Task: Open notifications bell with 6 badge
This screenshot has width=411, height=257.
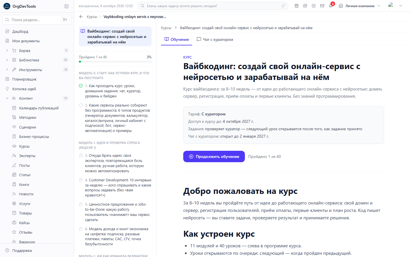Action: (331, 6)
